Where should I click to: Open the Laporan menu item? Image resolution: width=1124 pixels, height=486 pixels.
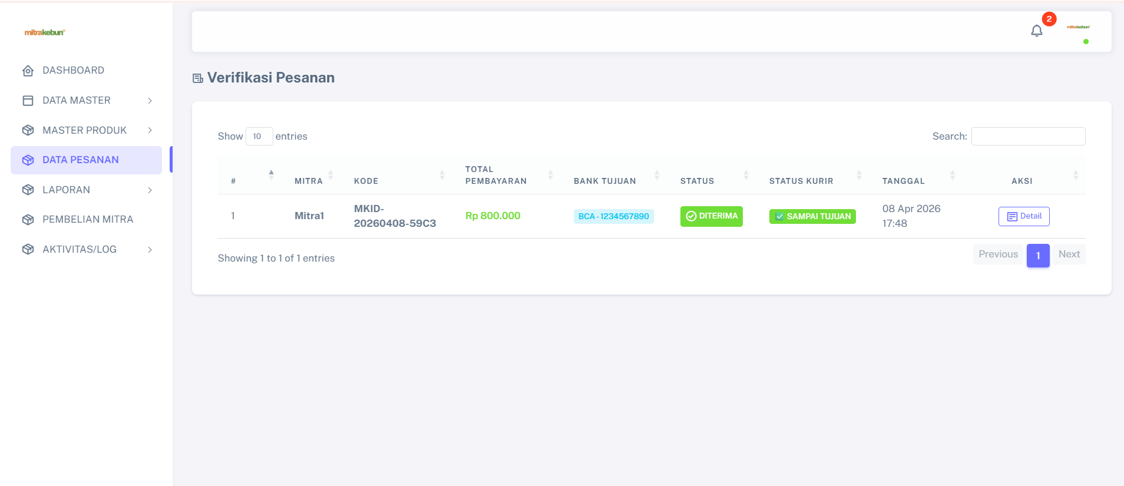86,190
